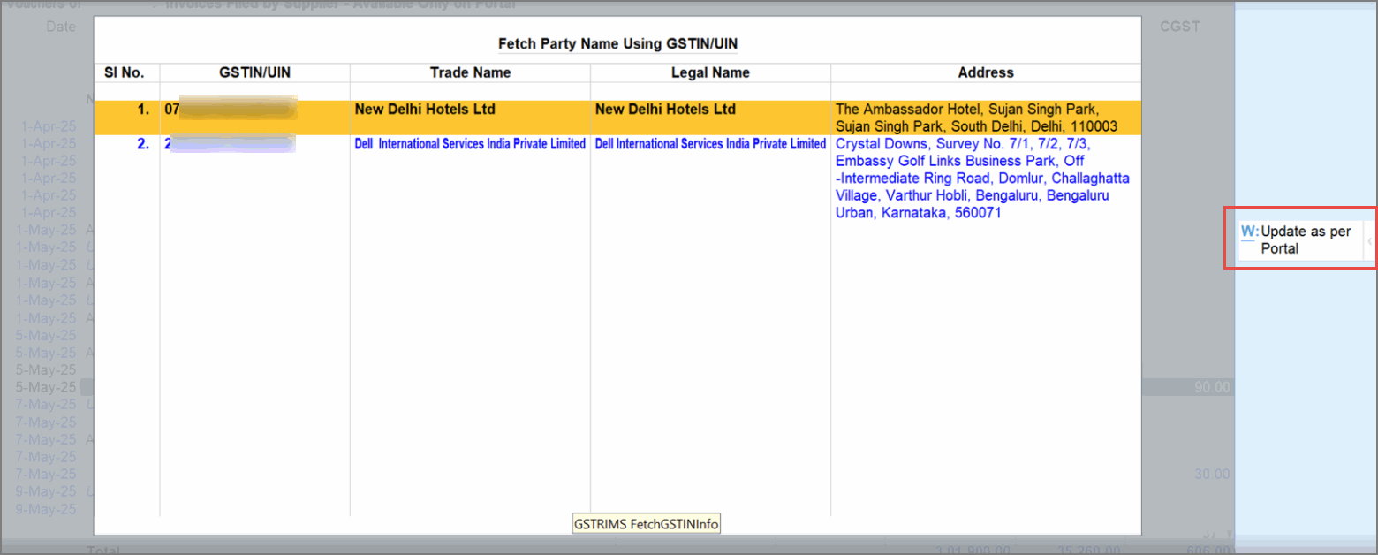Image resolution: width=1378 pixels, height=555 pixels.
Task: Click GSTIN cell of Dell row
Action: (230, 143)
